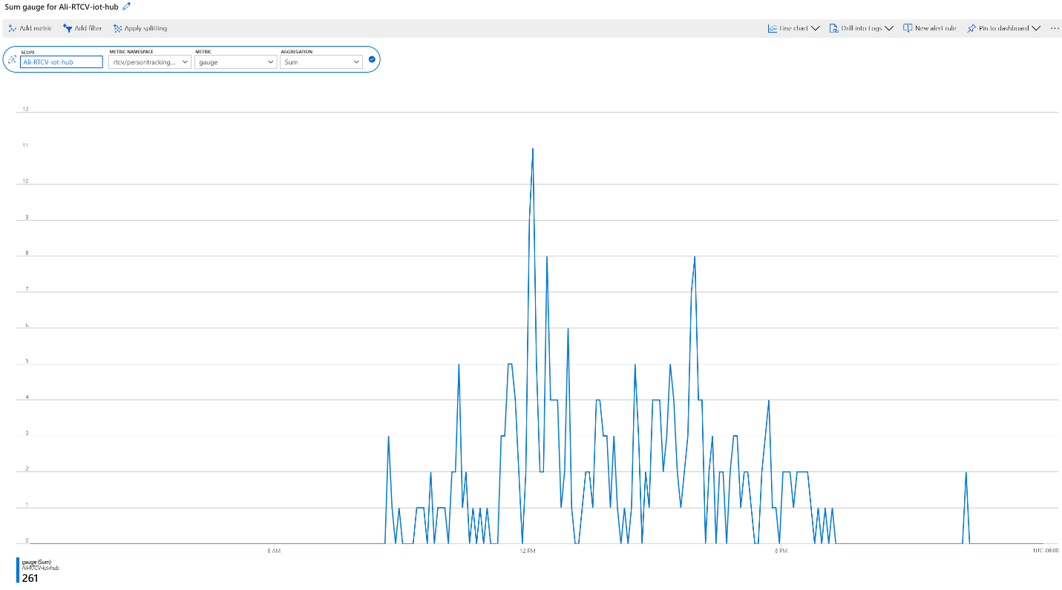
Task: Click the blue legend color bar
Action: click(18, 569)
